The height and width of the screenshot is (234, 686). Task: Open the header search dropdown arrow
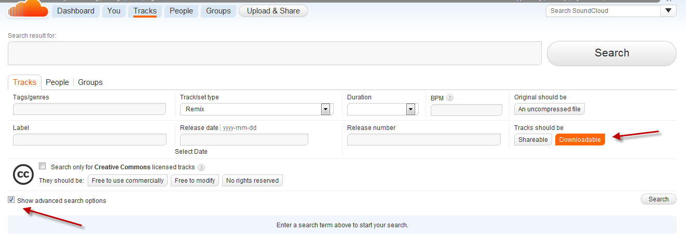click(668, 10)
